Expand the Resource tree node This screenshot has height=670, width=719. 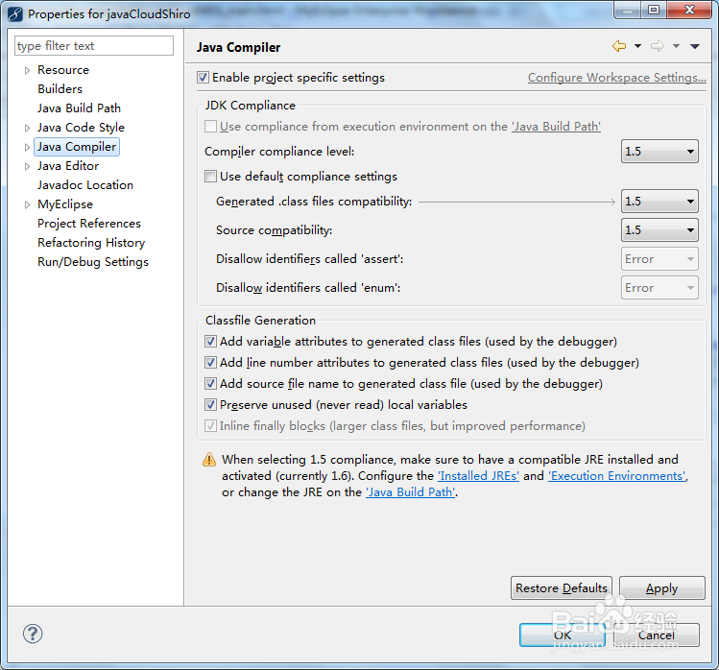pos(27,70)
